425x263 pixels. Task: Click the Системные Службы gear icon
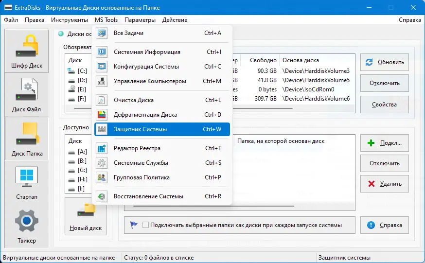tap(102, 163)
